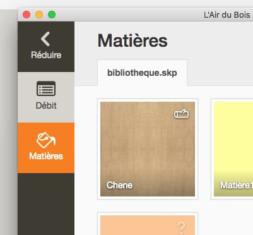Click the Chene name on wood card

pos(119,185)
